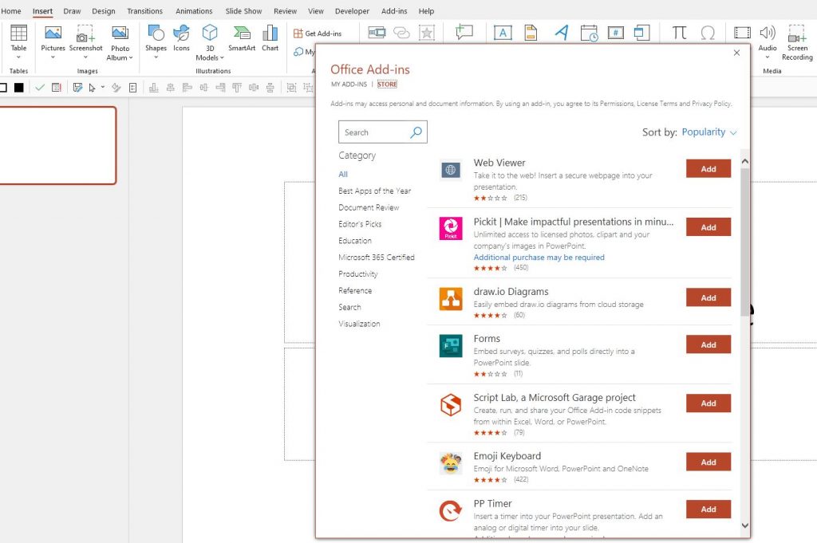Click the green checkmark in quick toolbar
Image resolution: width=817 pixels, height=543 pixels.
40,88
